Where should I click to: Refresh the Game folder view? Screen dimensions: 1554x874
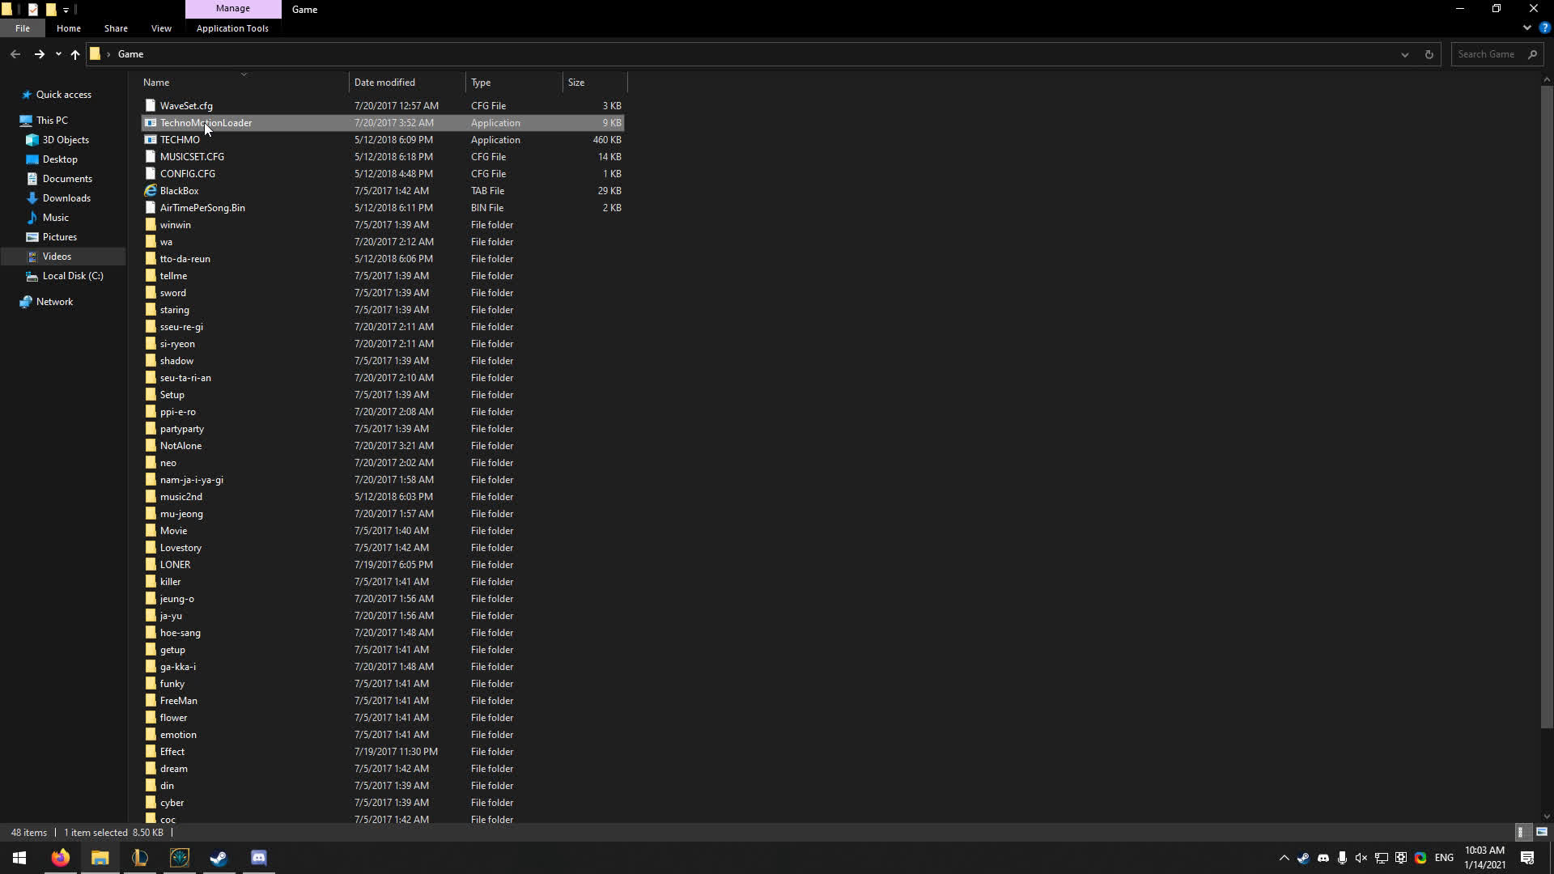coord(1429,54)
